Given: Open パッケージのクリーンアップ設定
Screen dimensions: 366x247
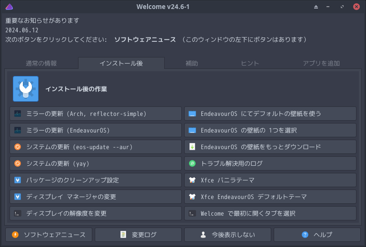Looking at the screenshot, I should [96, 180].
